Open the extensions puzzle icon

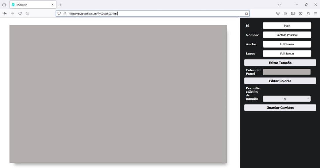point(308,13)
